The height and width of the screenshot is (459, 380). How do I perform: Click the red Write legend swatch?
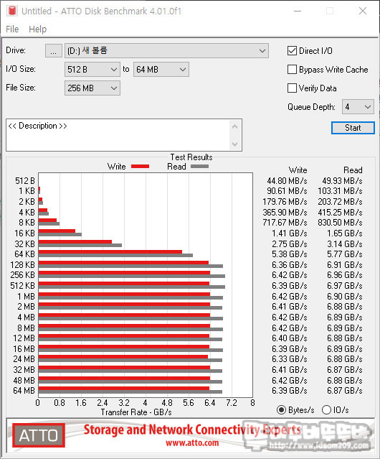[x=141, y=166]
